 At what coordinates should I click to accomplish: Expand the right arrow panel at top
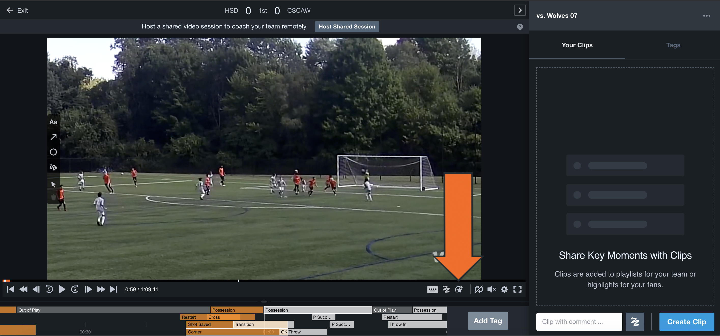tap(520, 10)
